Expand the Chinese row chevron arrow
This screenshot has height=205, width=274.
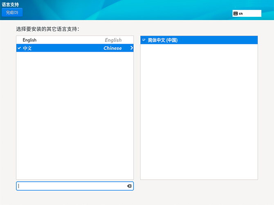tap(132, 48)
